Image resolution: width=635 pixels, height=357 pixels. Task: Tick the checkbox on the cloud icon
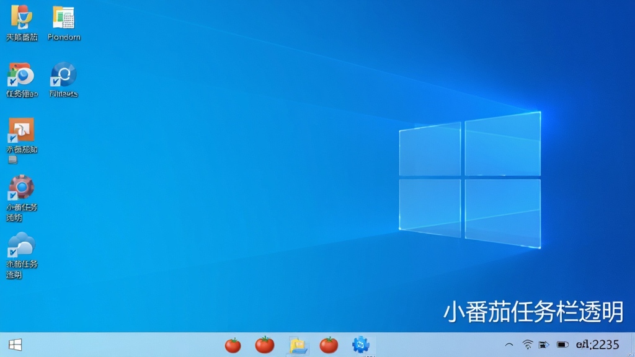coord(12,253)
